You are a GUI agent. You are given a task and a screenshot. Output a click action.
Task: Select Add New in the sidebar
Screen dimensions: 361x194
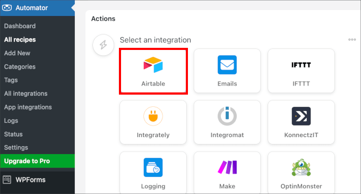17,53
